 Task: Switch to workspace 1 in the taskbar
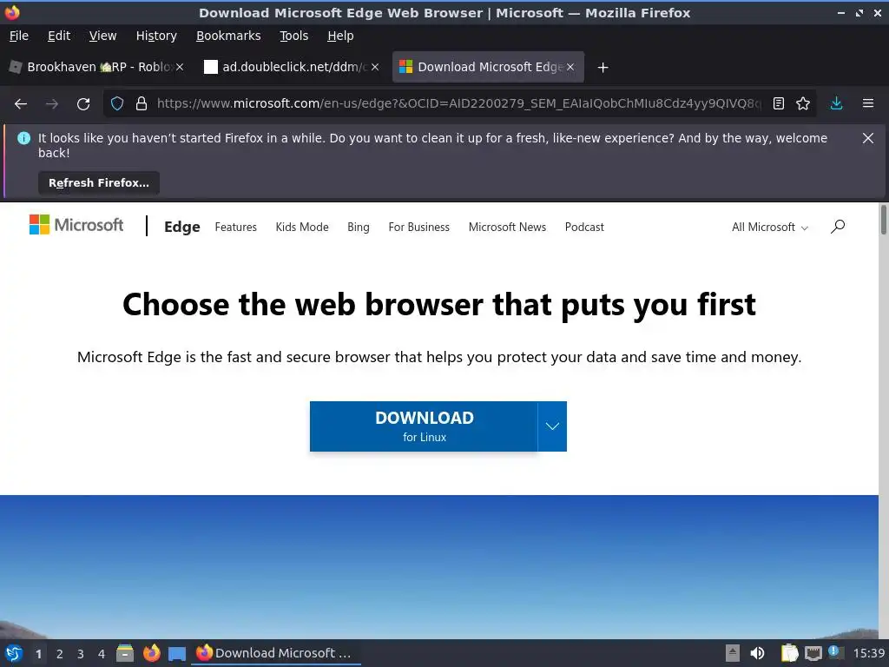pos(38,654)
